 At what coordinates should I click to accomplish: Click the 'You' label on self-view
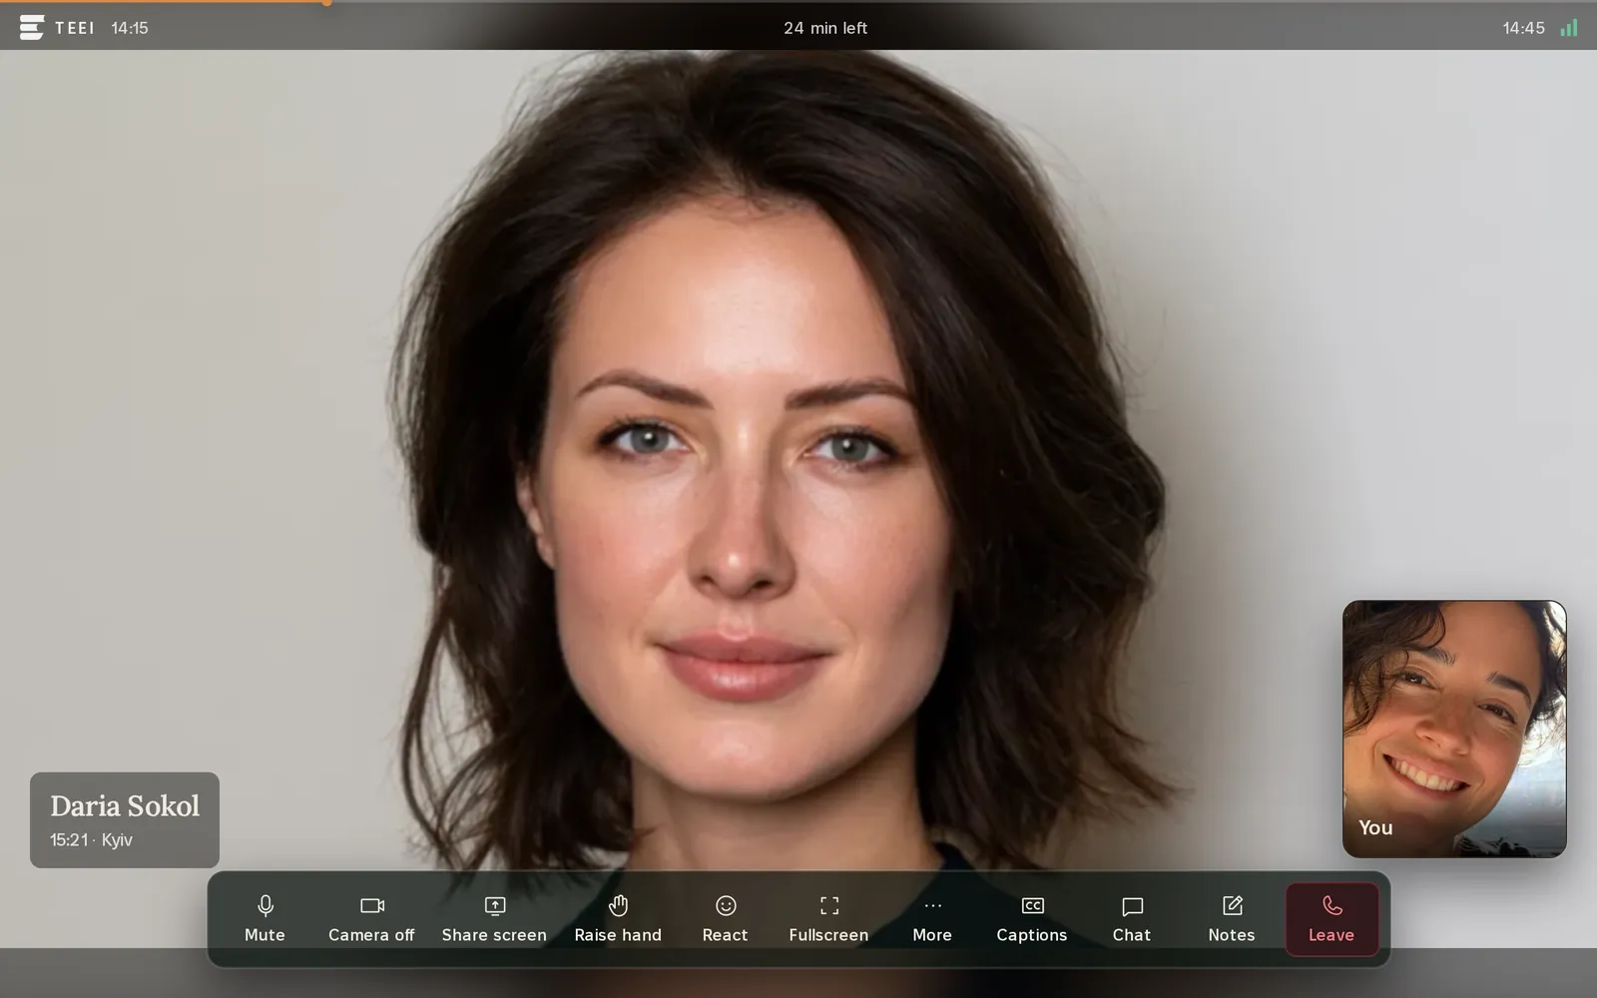click(x=1375, y=827)
